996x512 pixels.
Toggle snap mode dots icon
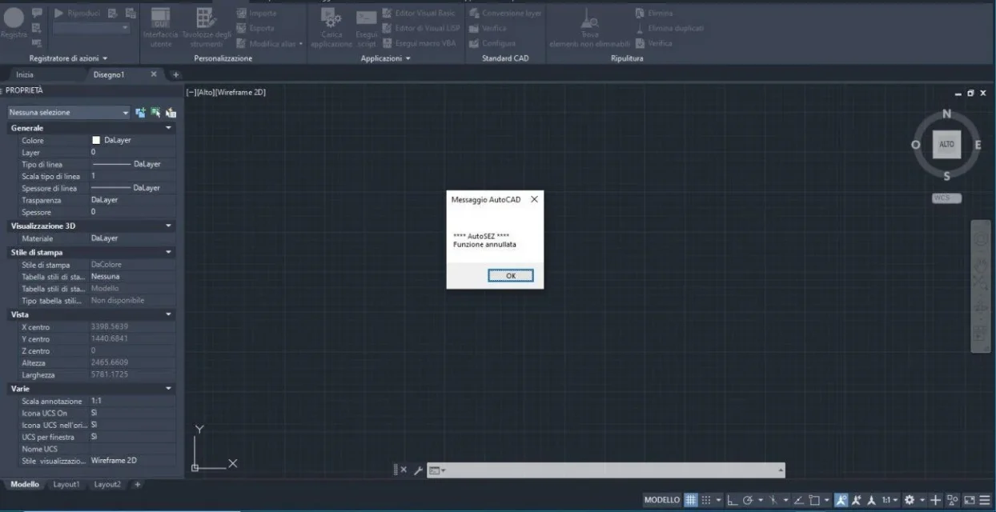point(706,500)
